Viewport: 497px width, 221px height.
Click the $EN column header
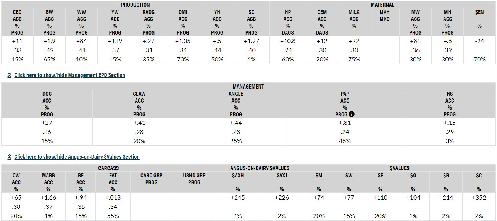(x=479, y=12)
